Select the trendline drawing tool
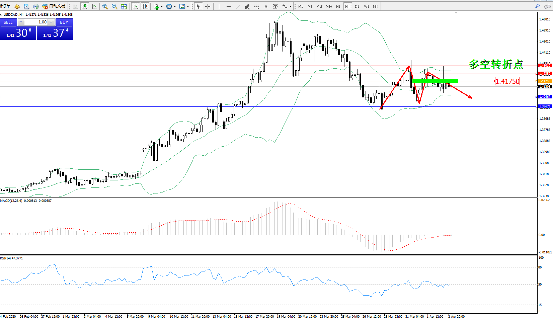 tap(238, 6)
